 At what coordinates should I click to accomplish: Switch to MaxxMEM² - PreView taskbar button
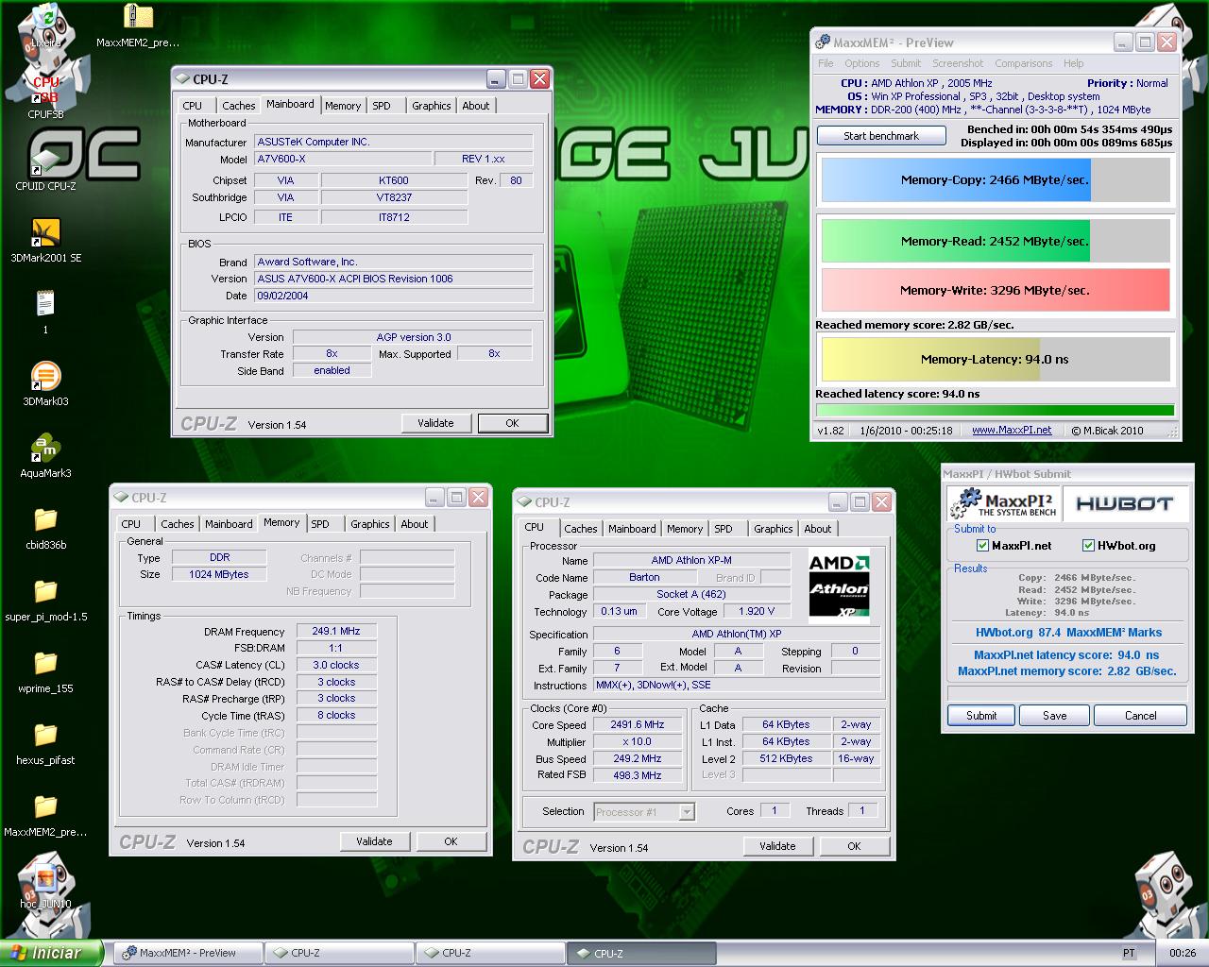coord(188,953)
